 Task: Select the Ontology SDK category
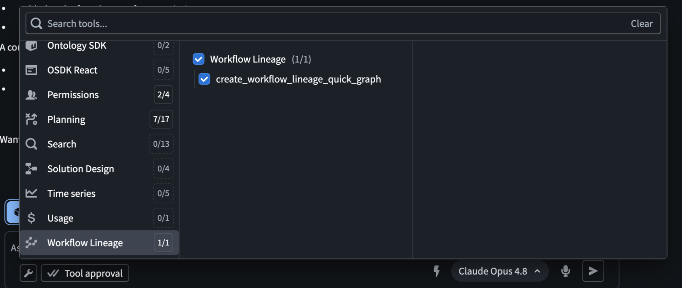point(99,46)
